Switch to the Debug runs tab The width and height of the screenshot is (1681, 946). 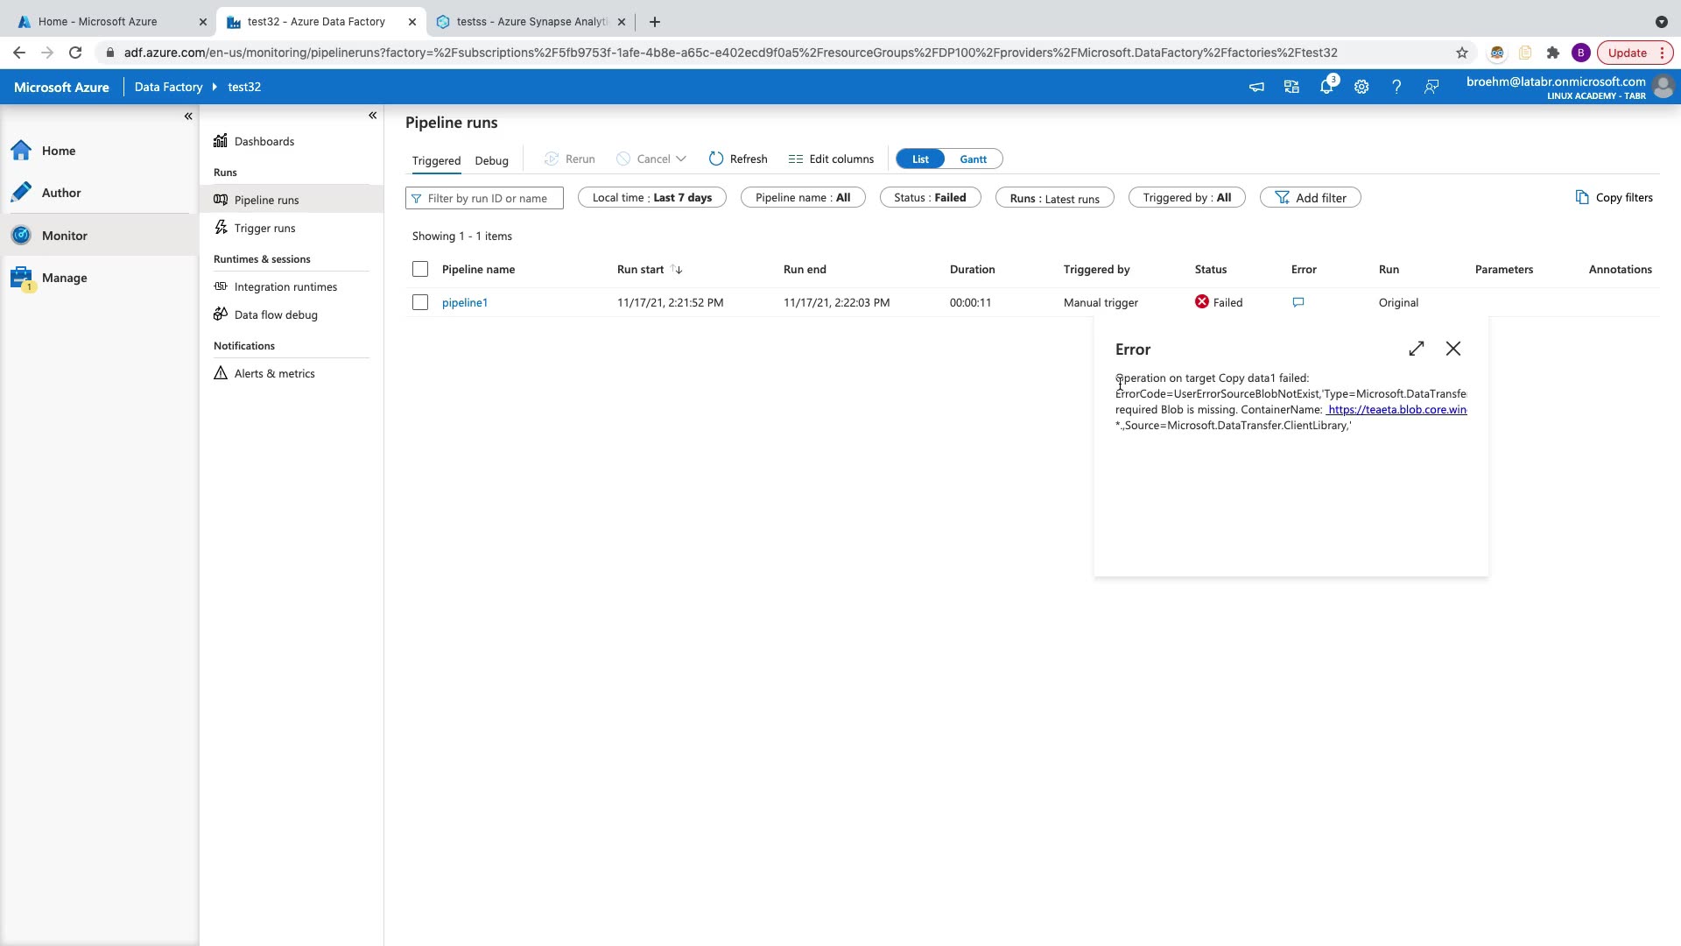tap(491, 160)
